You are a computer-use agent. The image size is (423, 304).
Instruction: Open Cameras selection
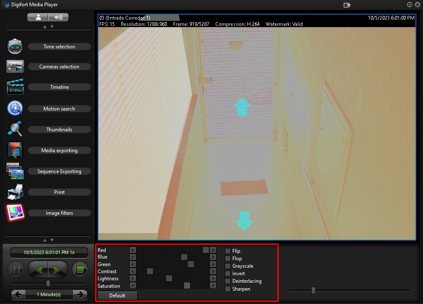[x=59, y=67]
